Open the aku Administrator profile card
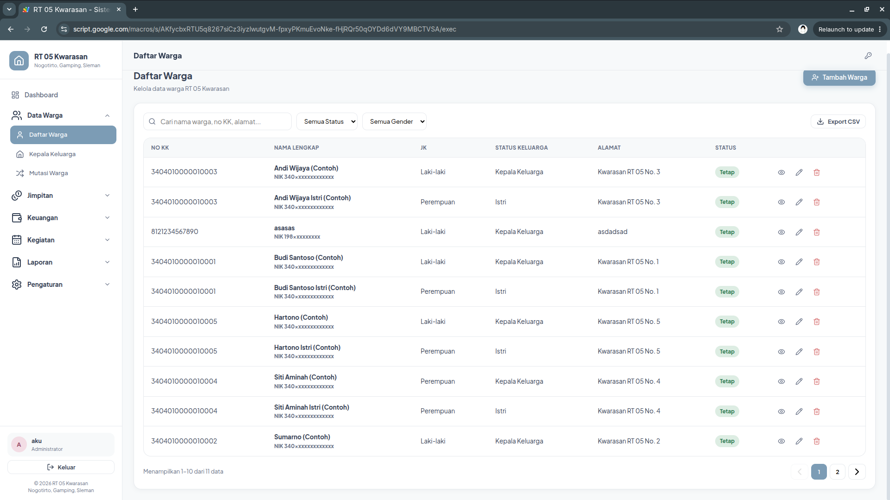 (61, 445)
